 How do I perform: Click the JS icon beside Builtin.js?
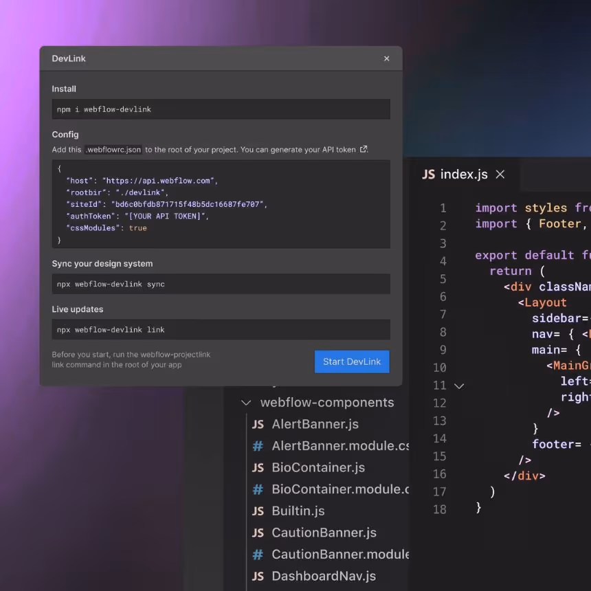(258, 511)
